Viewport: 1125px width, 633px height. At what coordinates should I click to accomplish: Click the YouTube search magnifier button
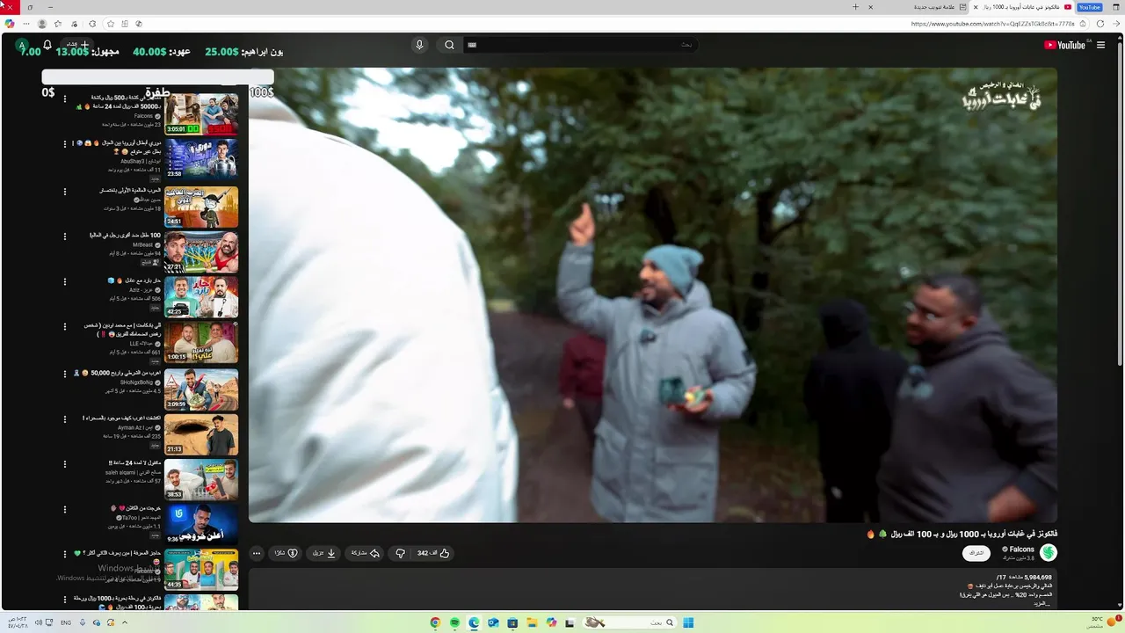coord(449,45)
